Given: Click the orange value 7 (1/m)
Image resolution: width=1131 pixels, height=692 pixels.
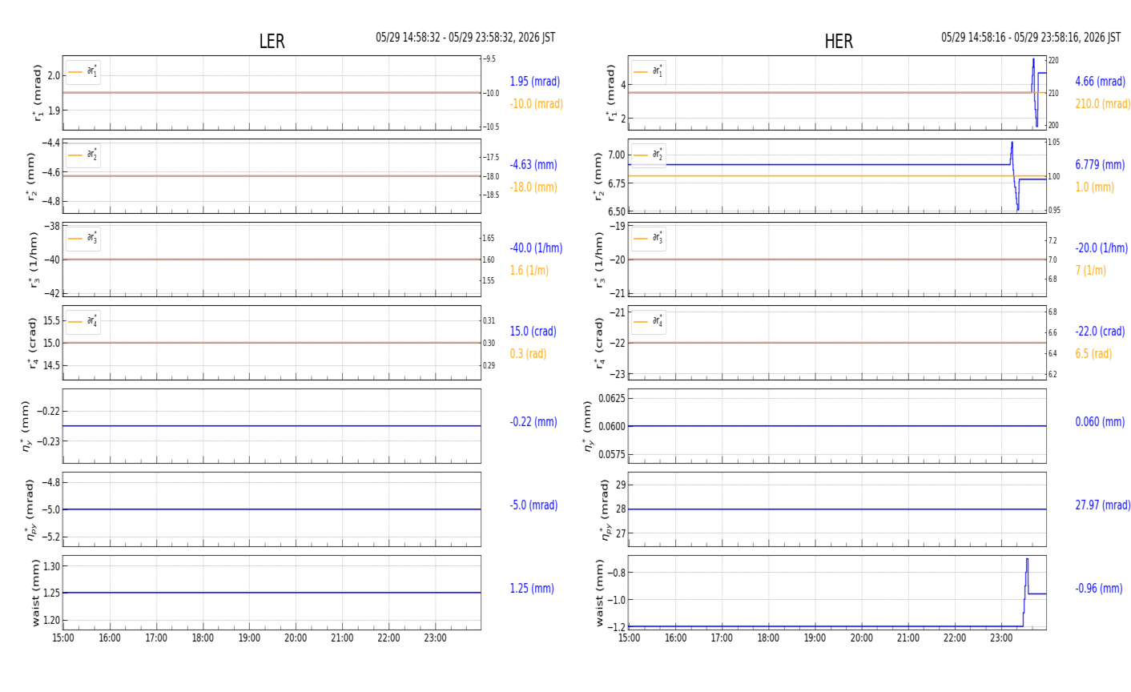Looking at the screenshot, I should point(1090,271).
